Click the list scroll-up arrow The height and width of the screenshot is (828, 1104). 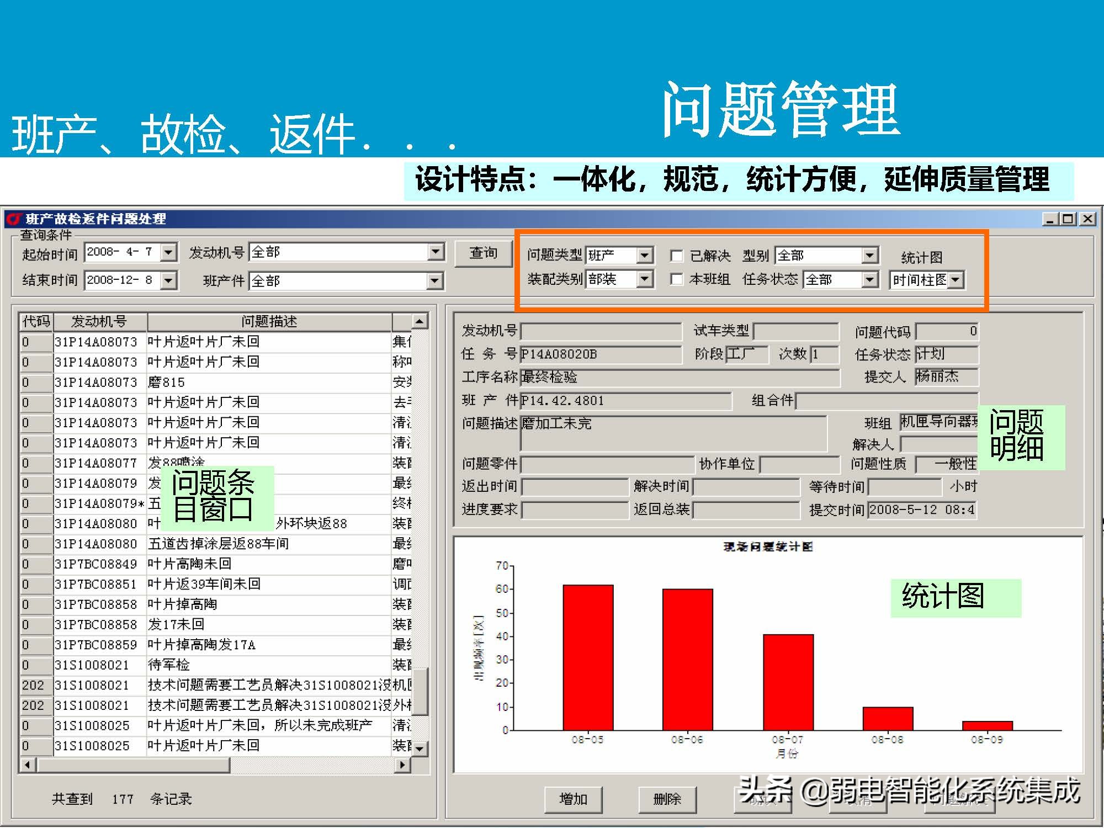click(420, 321)
